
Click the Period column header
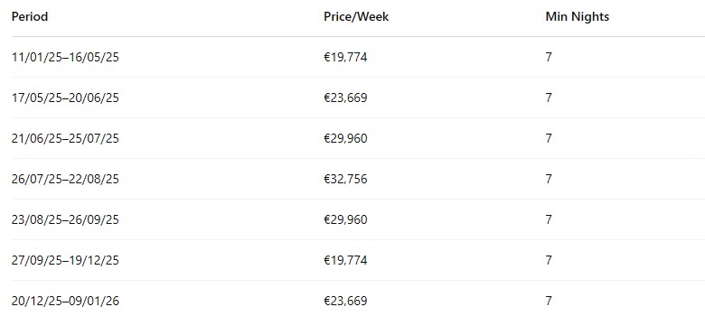tap(30, 16)
